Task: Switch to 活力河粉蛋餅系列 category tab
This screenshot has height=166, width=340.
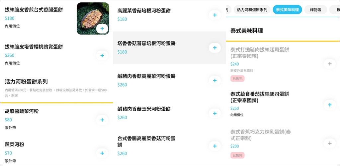Action: click(252, 10)
